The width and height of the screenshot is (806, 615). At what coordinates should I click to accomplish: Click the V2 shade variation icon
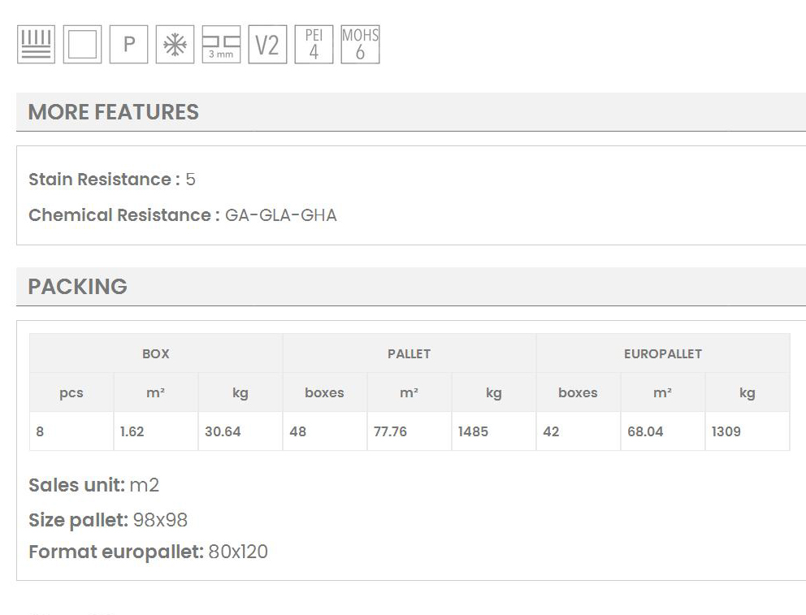pyautogui.click(x=267, y=44)
